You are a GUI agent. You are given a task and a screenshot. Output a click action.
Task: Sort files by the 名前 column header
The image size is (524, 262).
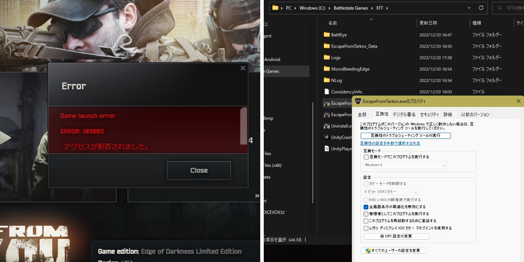point(333,23)
